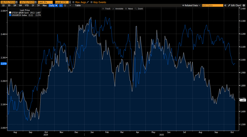Enable the Key Events checkbox
247x137 pixels.
[91, 2]
